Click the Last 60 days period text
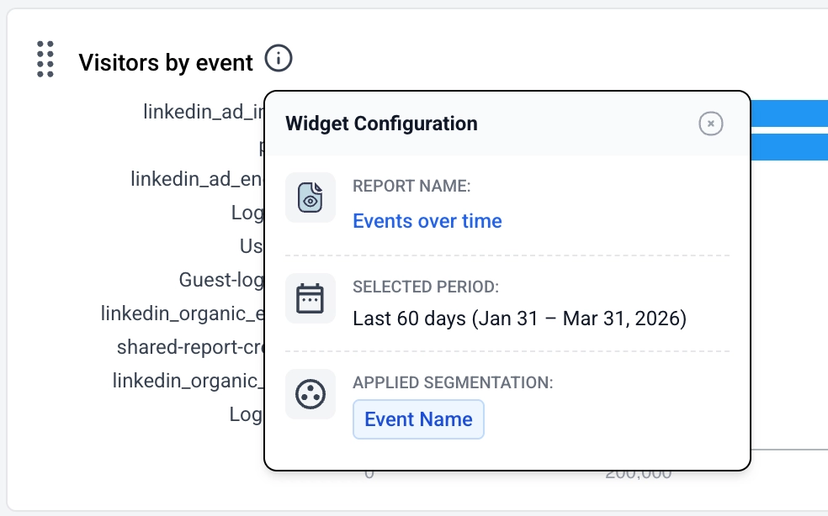This screenshot has width=828, height=516. [x=519, y=319]
